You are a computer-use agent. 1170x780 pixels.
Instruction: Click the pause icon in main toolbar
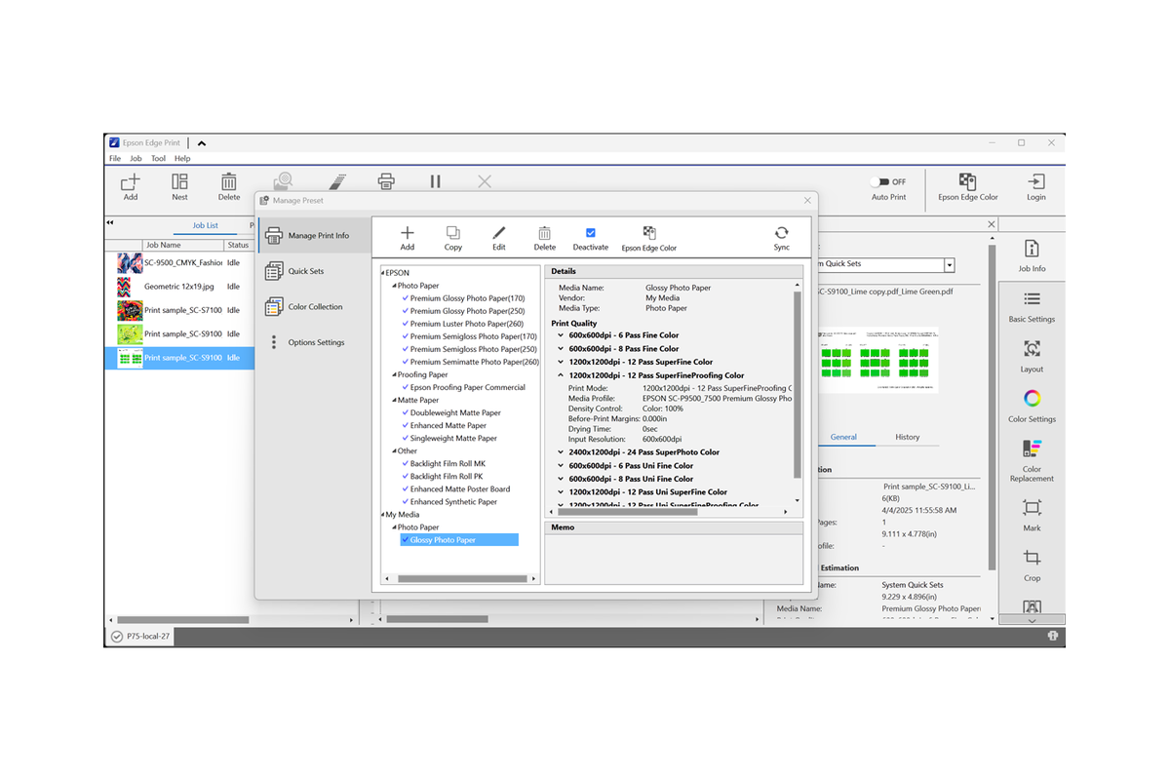(436, 181)
